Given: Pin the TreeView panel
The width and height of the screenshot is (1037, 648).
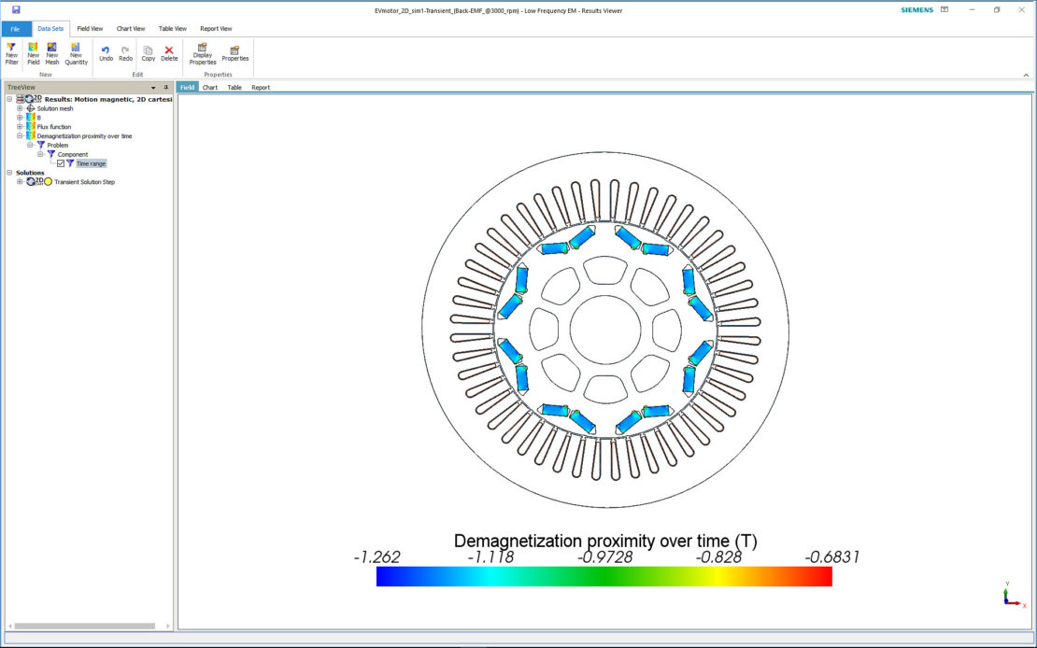Looking at the screenshot, I should pyautogui.click(x=165, y=87).
